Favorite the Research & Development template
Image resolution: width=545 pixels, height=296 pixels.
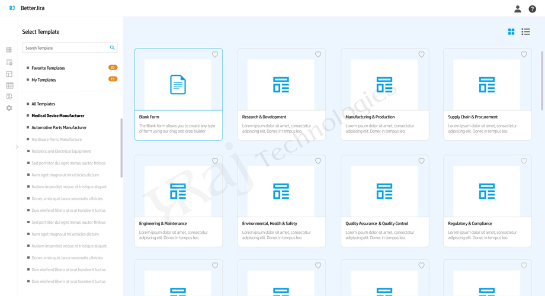318,54
